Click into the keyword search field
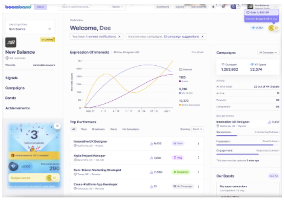284x203 pixels. [x=83, y=7]
